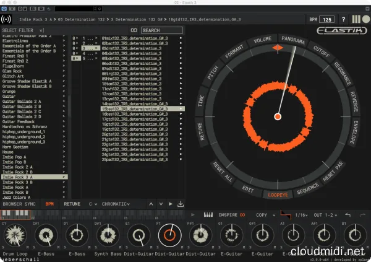The width and height of the screenshot is (371, 262).
Task: Open the OUT 1-2 output dropdown
Action: pyautogui.click(x=325, y=214)
